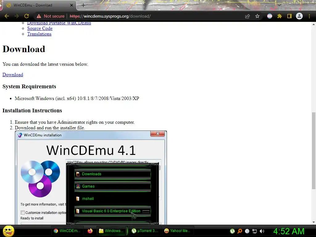Open the tab search dropdown chevron
Image resolution: width=316 pixels, height=237 pixels.
[x=279, y=5]
